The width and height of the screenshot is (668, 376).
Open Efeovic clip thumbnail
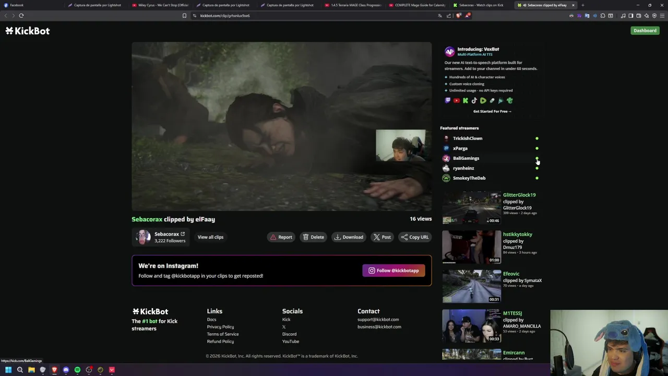pos(472,286)
